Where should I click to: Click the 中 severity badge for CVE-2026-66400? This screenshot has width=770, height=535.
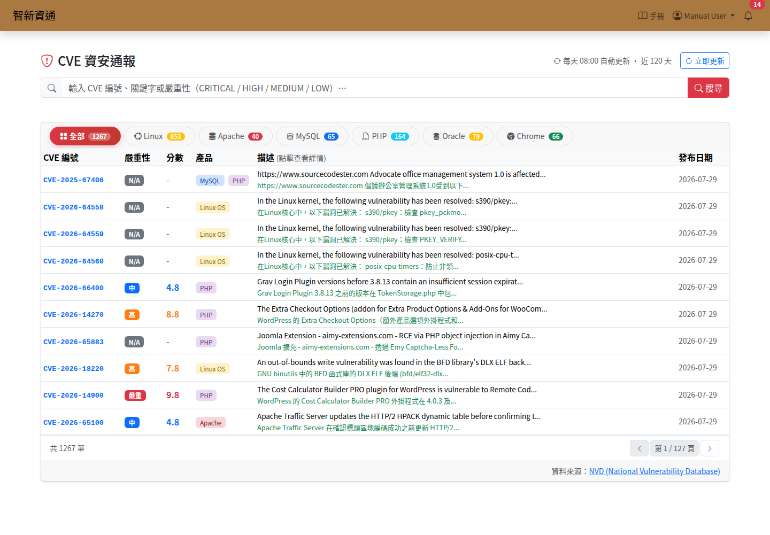click(x=132, y=288)
